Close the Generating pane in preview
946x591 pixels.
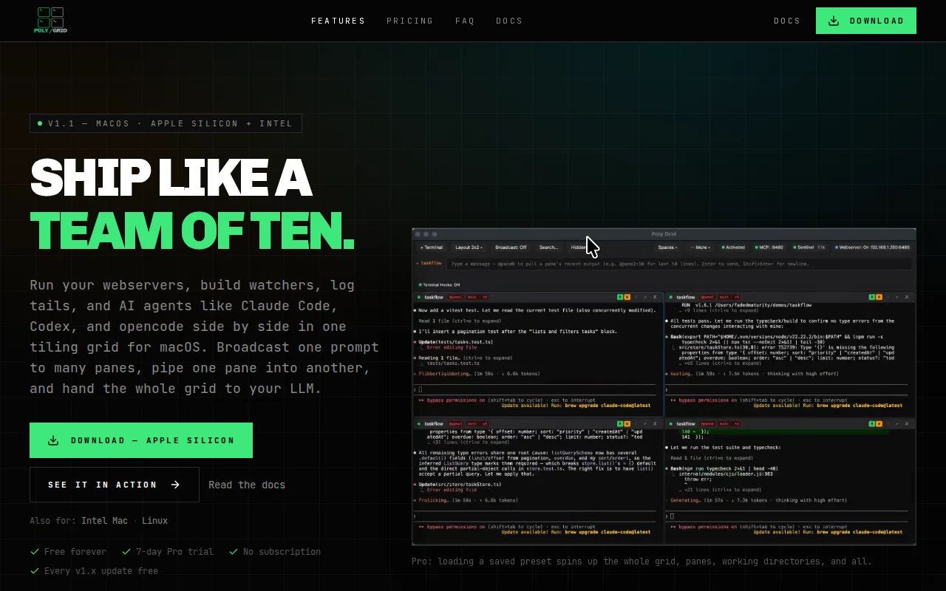[907, 423]
